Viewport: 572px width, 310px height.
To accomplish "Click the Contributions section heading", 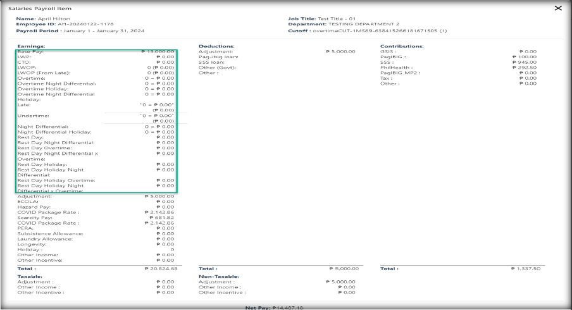I will pyautogui.click(x=402, y=46).
